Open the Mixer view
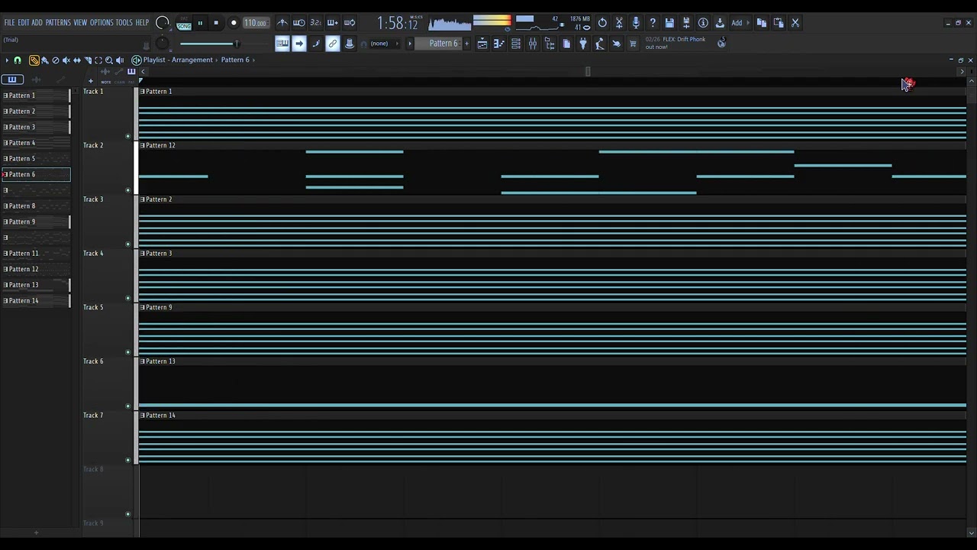 click(x=533, y=44)
